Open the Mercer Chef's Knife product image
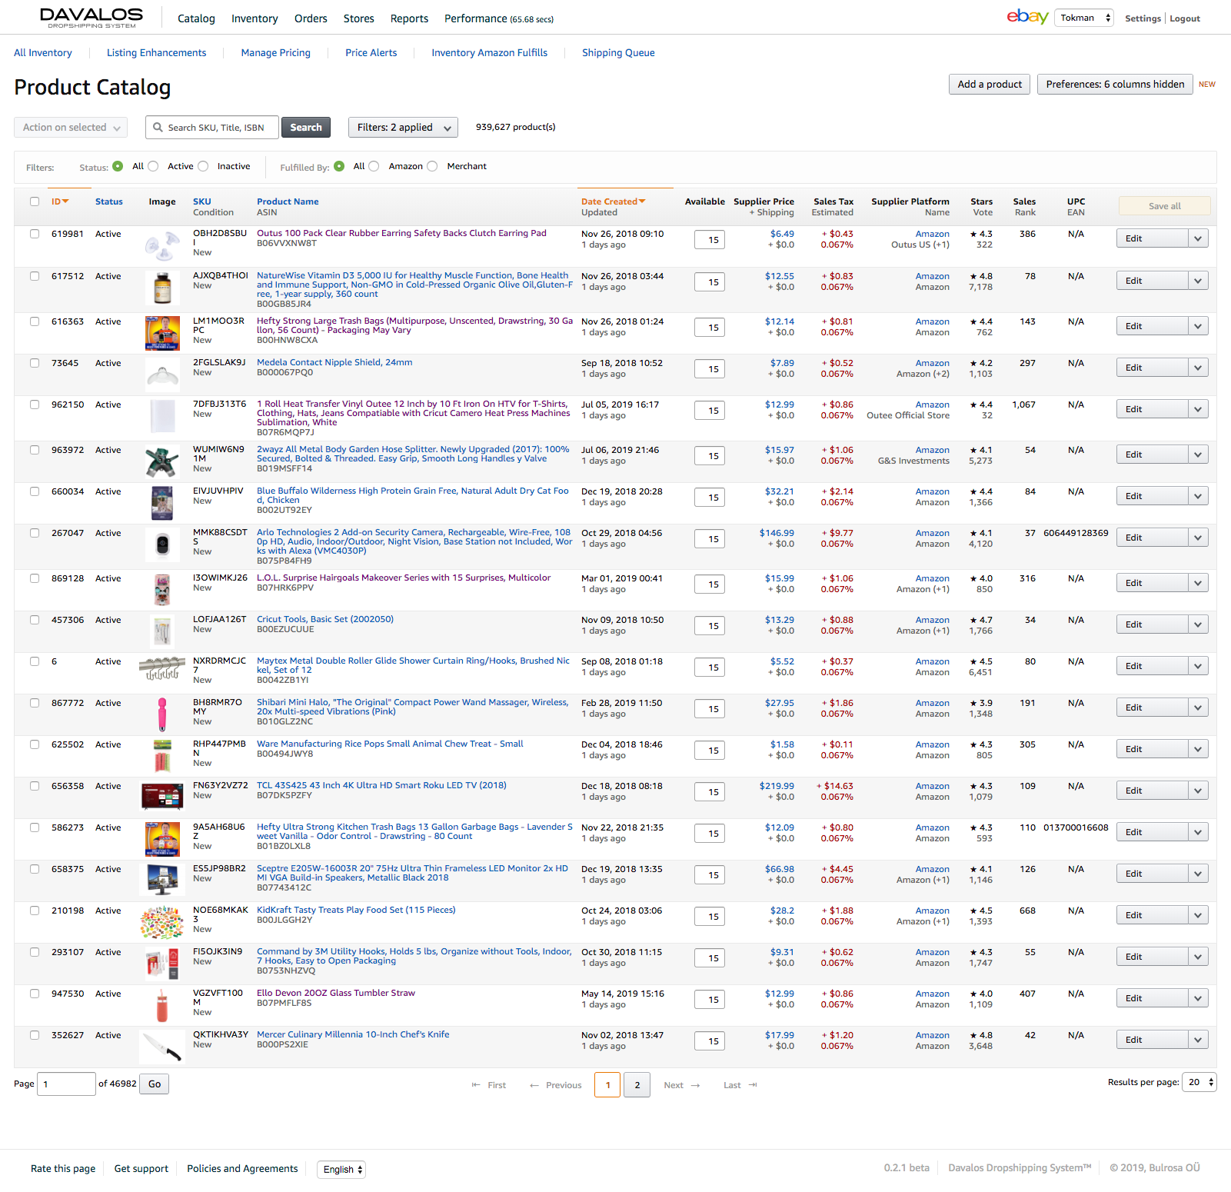Image resolution: width=1231 pixels, height=1192 pixels. (x=162, y=1046)
